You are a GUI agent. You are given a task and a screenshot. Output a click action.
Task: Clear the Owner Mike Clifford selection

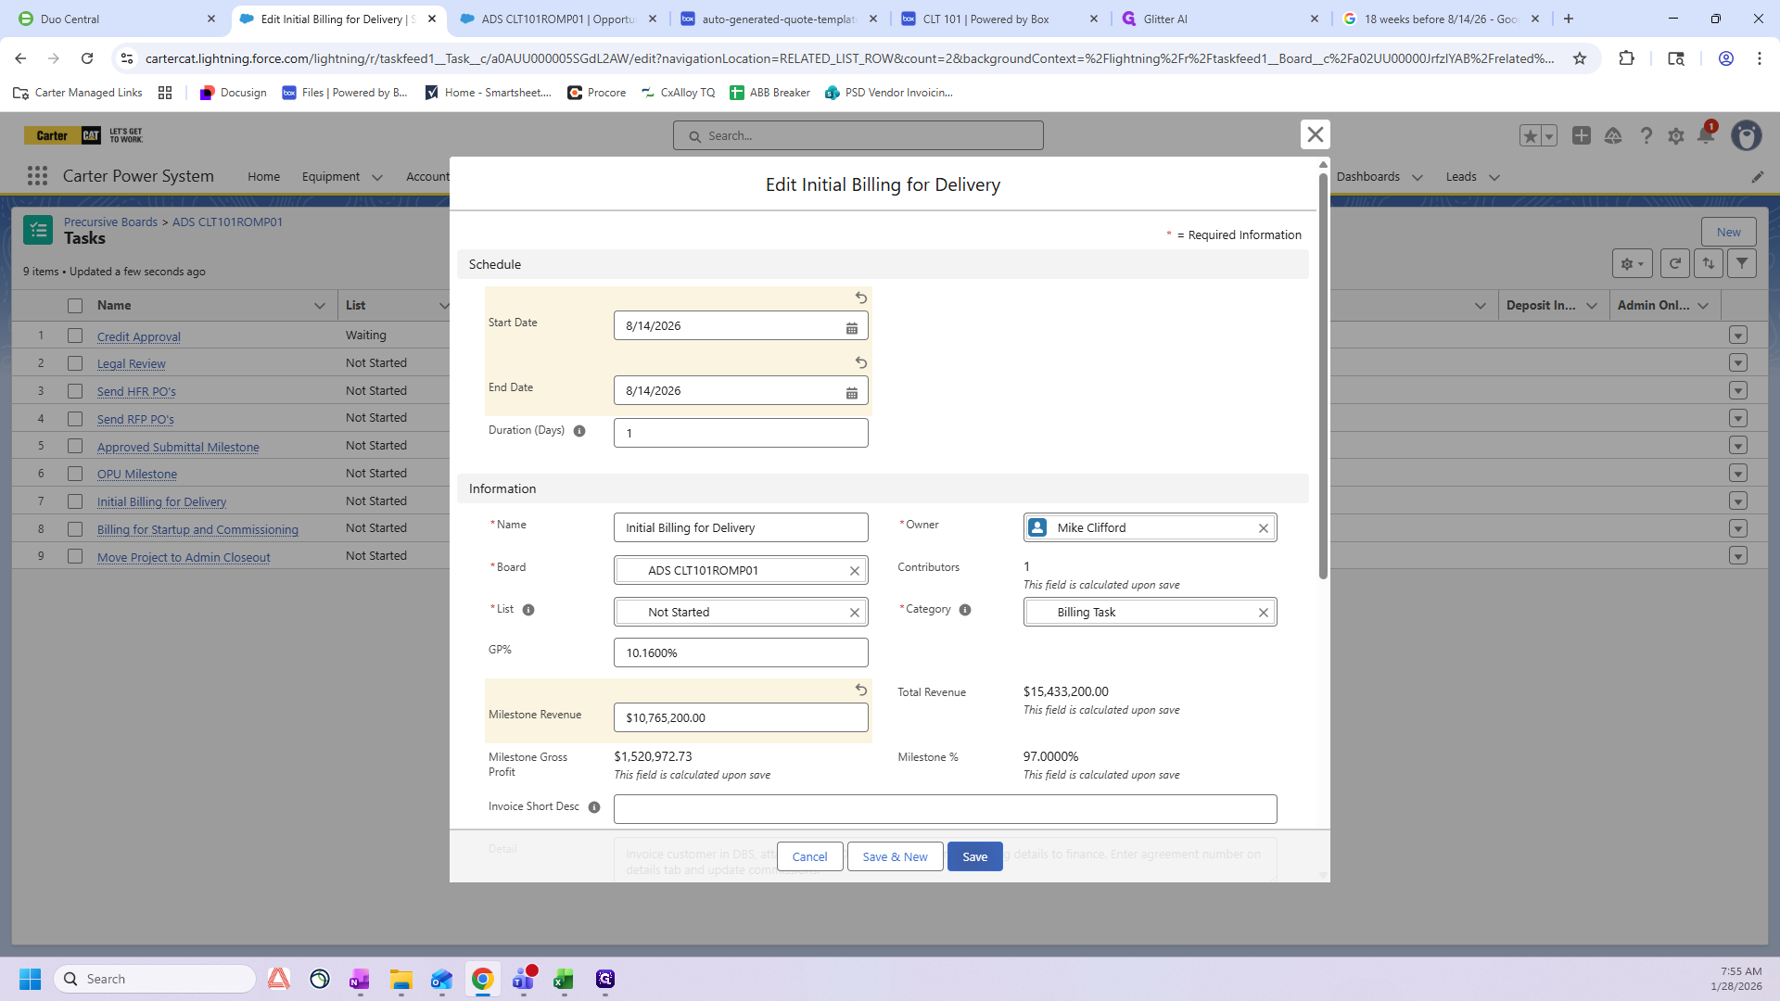tap(1263, 528)
